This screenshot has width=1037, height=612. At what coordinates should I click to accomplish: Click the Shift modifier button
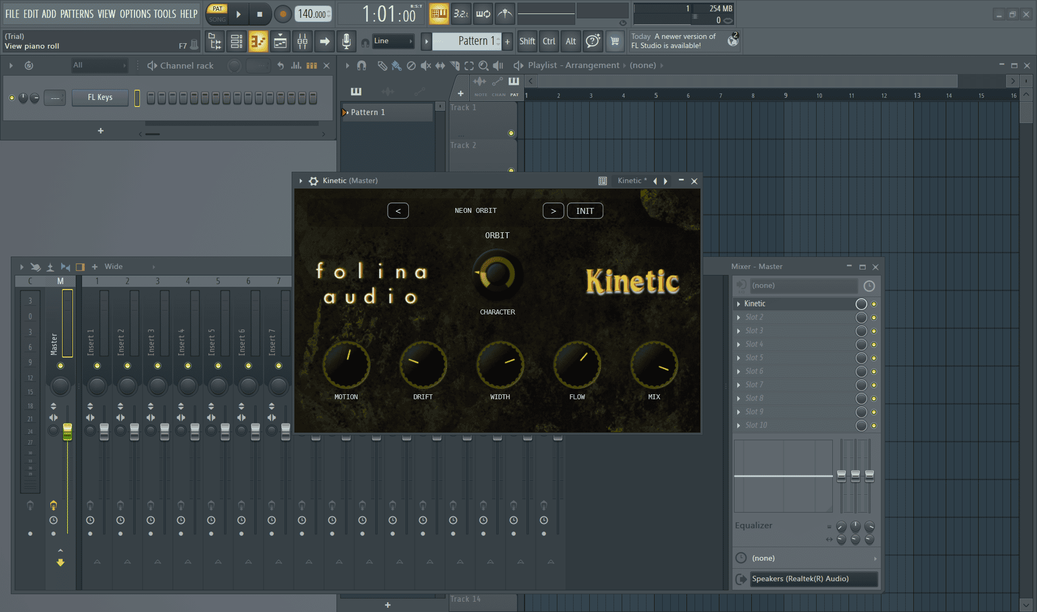pos(527,41)
